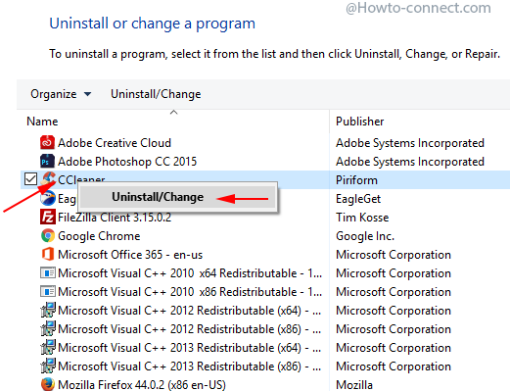Click the sort arrow above the Name column
This screenshot has width=510, height=391.
click(173, 113)
